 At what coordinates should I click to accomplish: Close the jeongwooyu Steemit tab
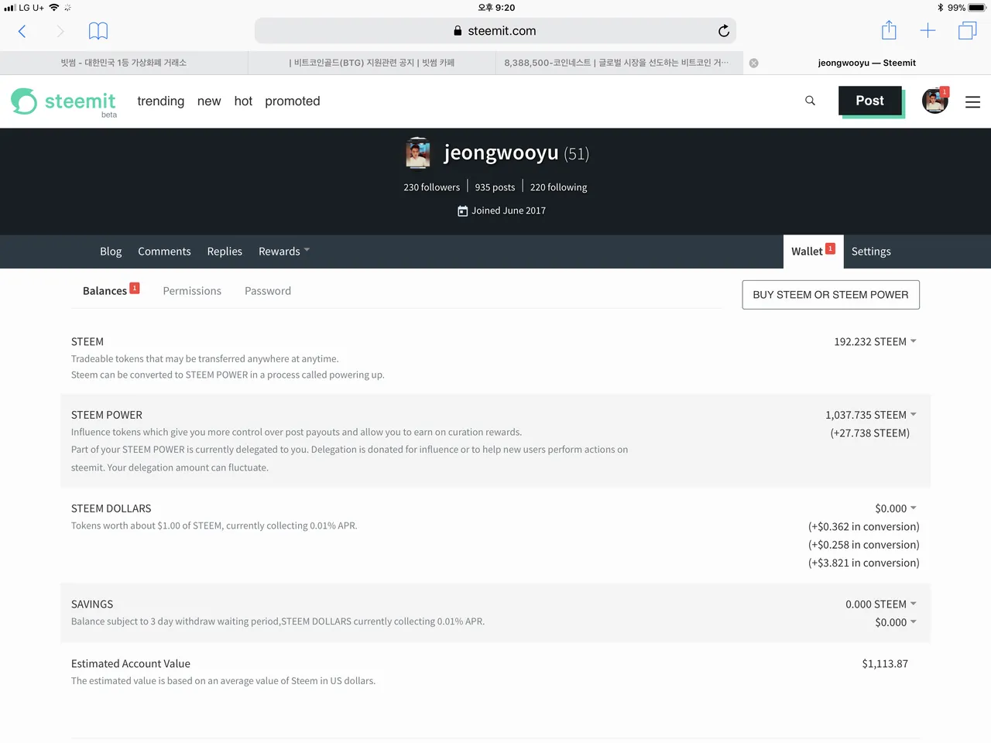pos(753,63)
